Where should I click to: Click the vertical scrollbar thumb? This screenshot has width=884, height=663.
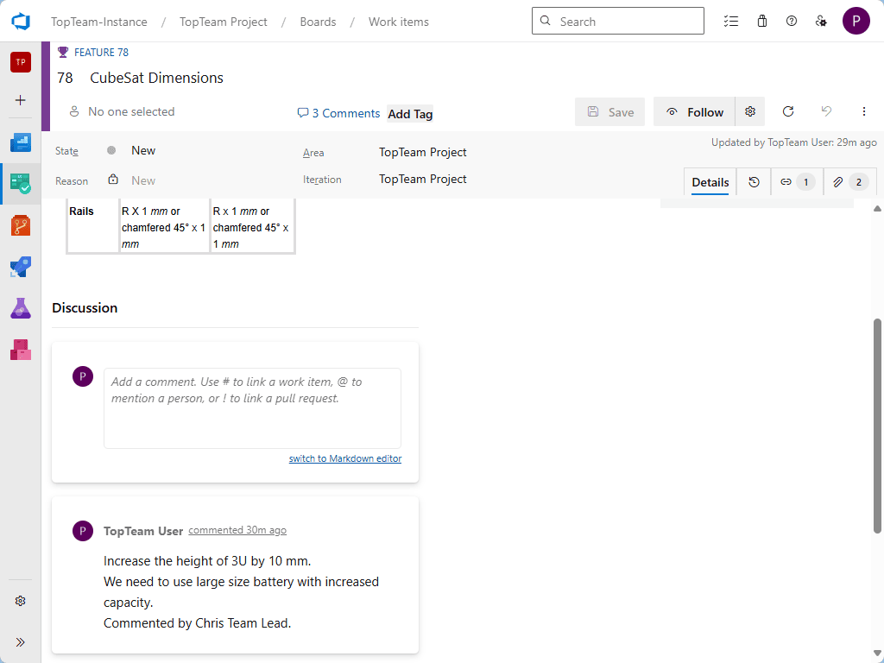pos(878,427)
